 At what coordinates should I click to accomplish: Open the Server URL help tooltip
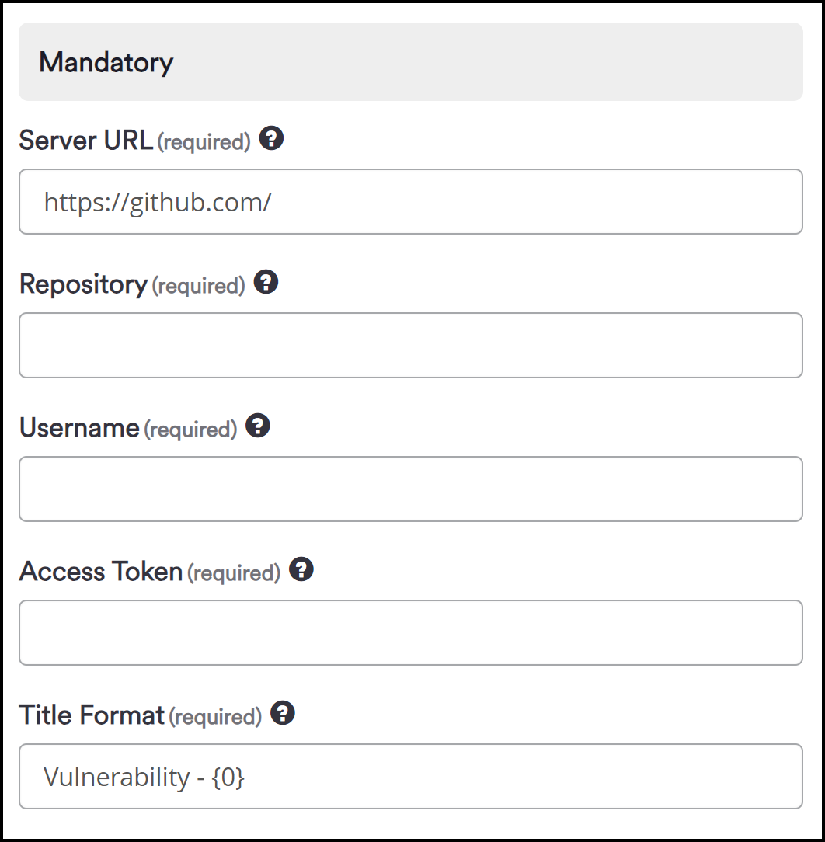tap(271, 139)
